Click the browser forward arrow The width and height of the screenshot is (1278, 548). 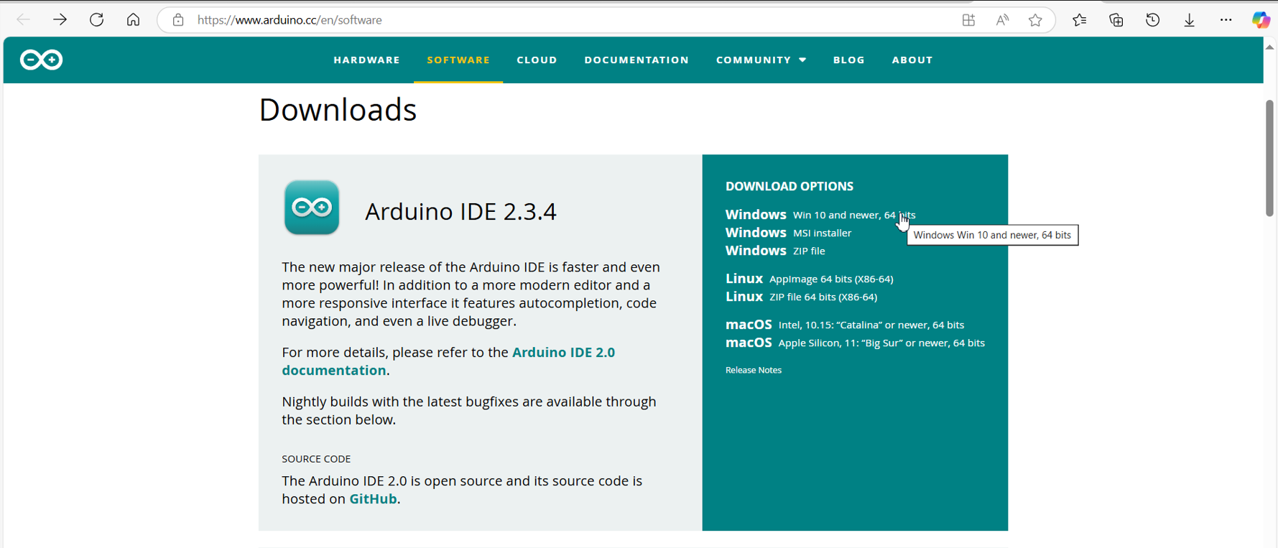click(x=60, y=20)
